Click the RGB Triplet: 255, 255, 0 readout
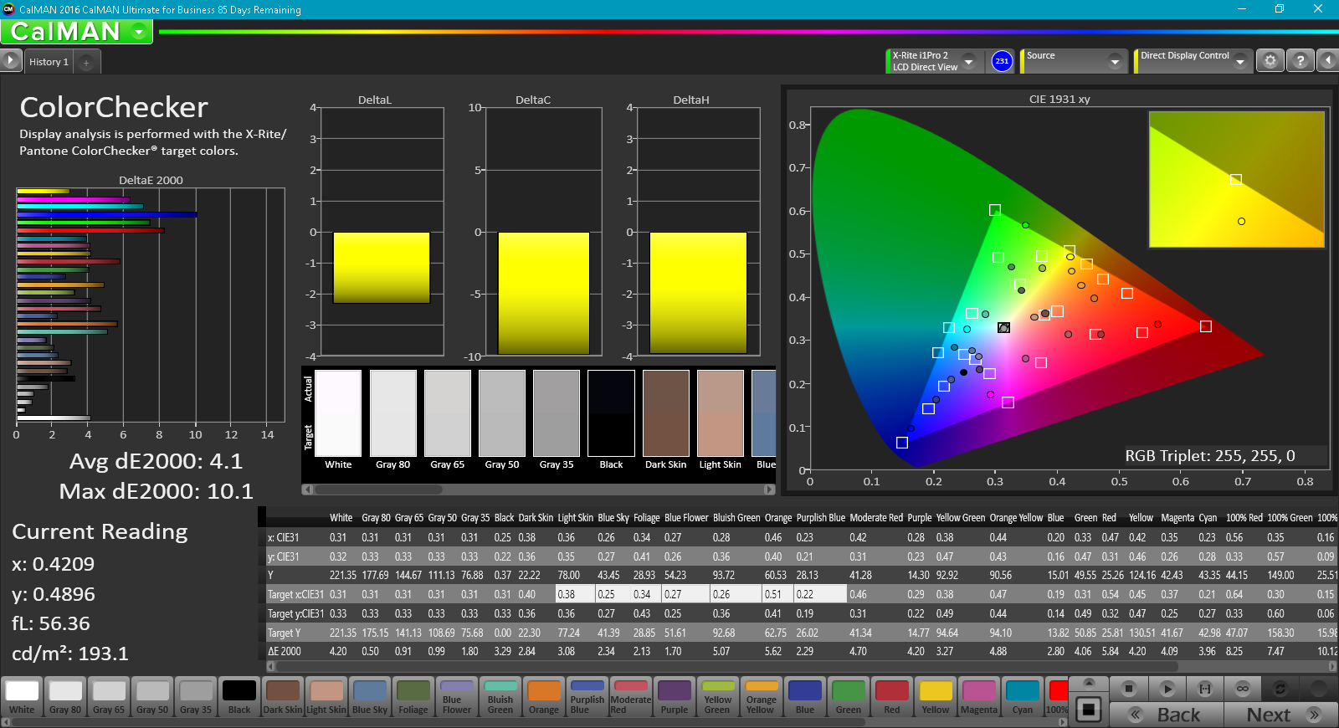This screenshot has width=1339, height=728. pos(1210,456)
